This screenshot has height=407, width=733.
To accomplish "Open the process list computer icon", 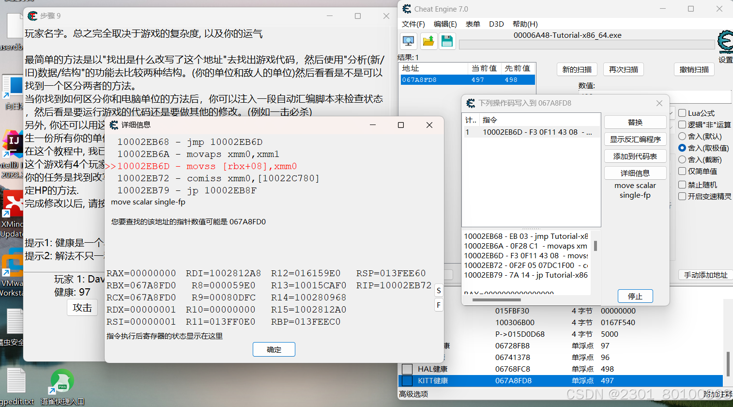I will [x=409, y=41].
